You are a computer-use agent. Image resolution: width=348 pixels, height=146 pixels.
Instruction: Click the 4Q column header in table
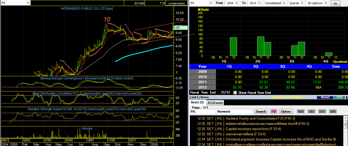(x=310, y=66)
